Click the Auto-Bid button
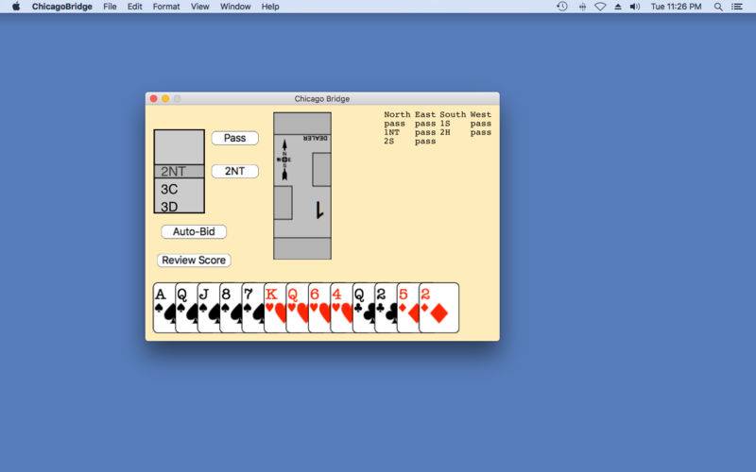Screen dimensions: 756x472 [x=194, y=231]
